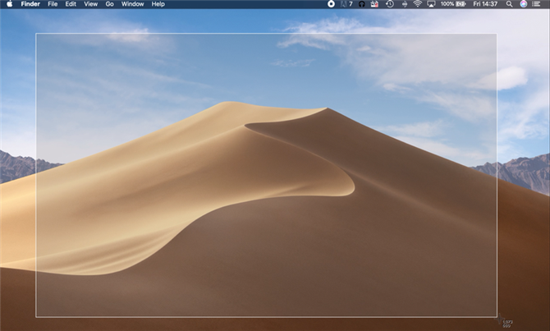This screenshot has height=331, width=550.
Task: Open the AirPlay display menu
Action: (431, 4)
